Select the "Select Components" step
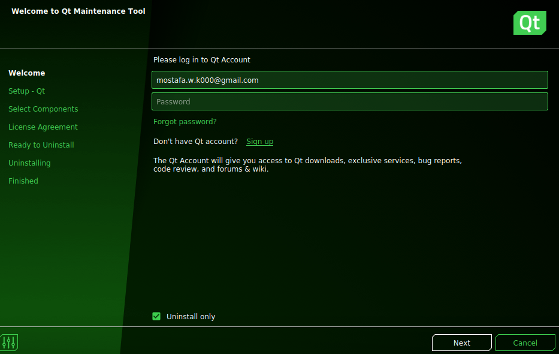 click(43, 109)
